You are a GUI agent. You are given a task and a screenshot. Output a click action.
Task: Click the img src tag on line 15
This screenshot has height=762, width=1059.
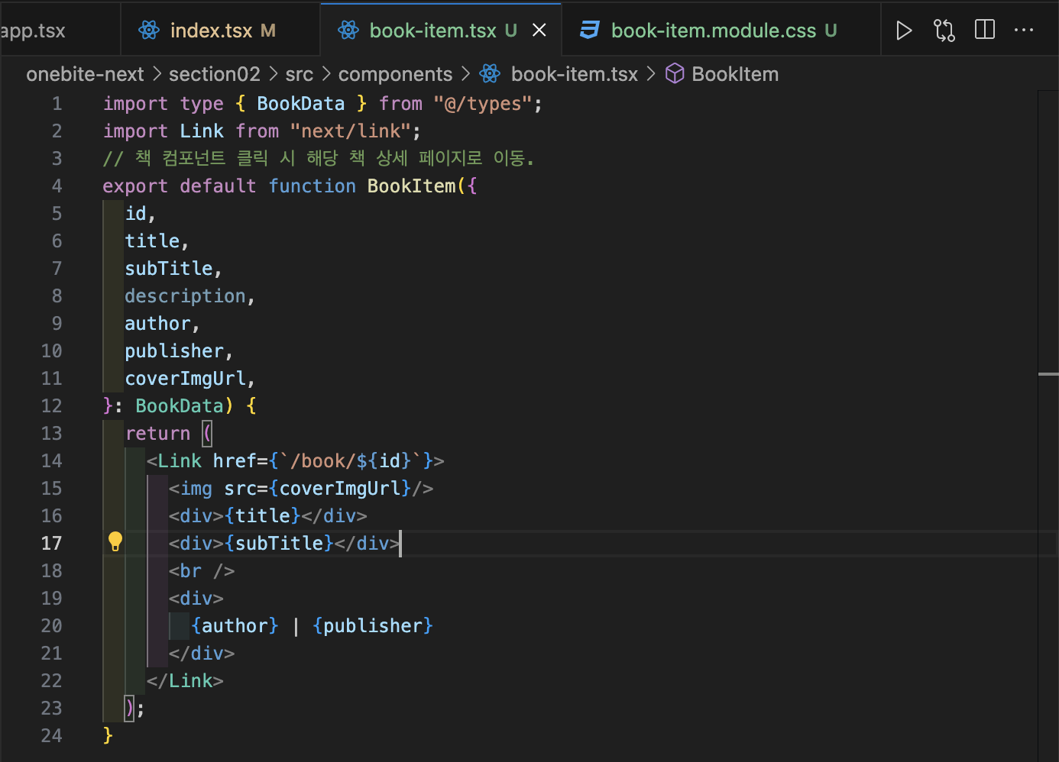(x=301, y=489)
